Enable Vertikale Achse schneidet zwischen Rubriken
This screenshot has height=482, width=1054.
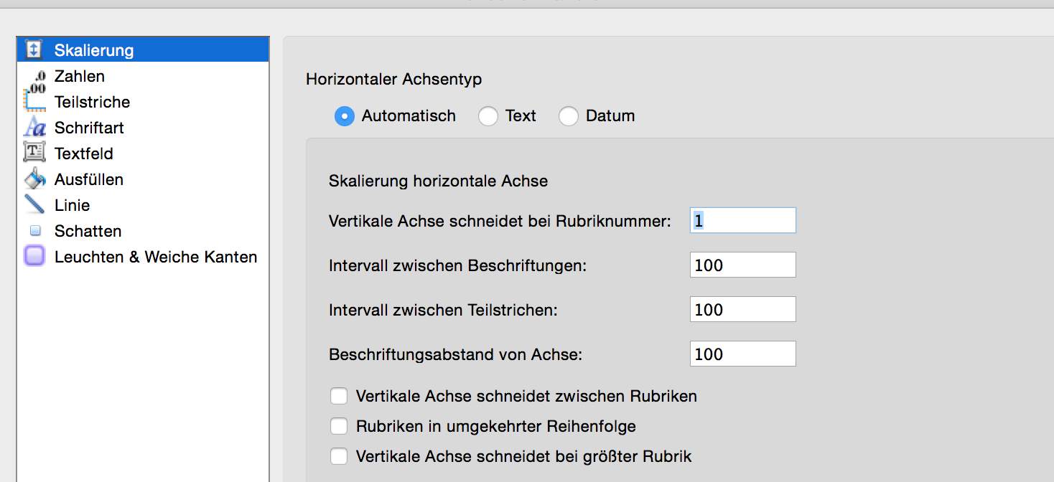tap(338, 395)
